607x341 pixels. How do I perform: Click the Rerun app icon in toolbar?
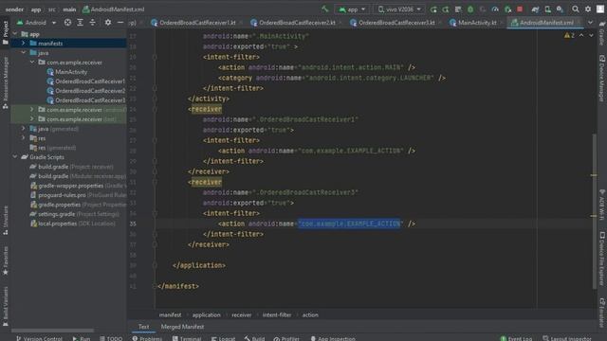point(433,9)
